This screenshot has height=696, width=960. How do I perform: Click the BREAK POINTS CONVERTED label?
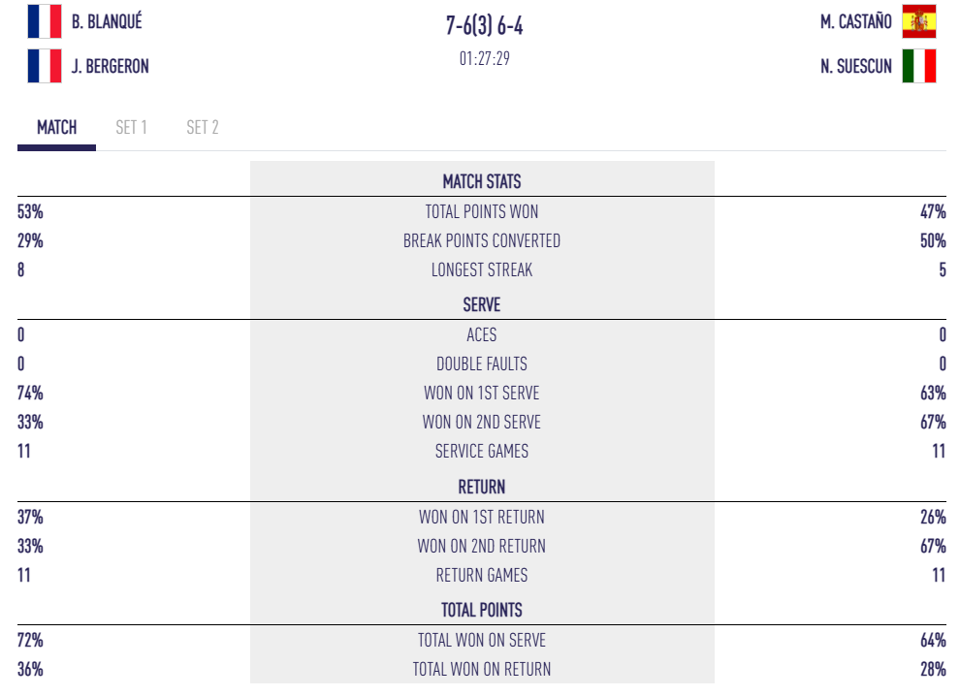(482, 240)
